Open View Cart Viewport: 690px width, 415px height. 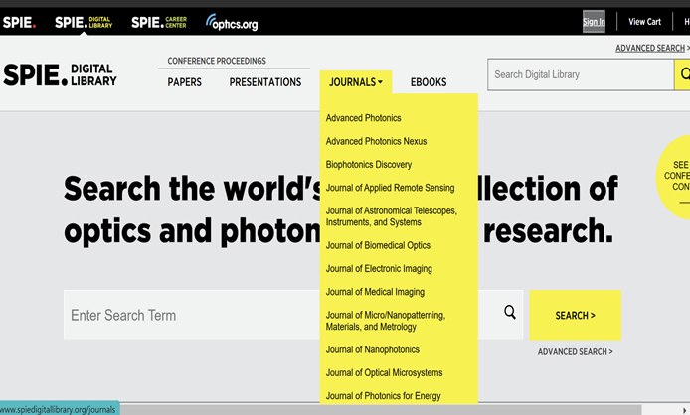(644, 22)
